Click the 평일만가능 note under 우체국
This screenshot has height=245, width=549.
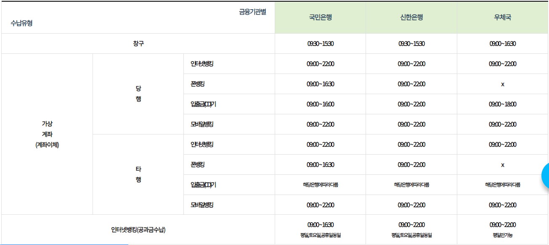pyautogui.click(x=503, y=235)
